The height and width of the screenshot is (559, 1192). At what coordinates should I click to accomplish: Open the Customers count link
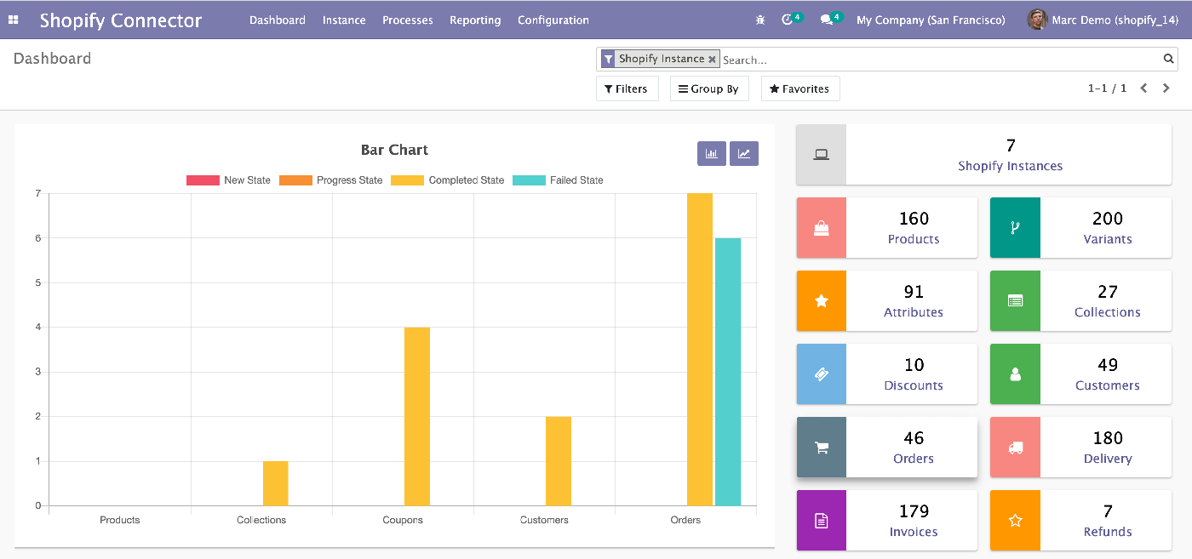click(1108, 385)
